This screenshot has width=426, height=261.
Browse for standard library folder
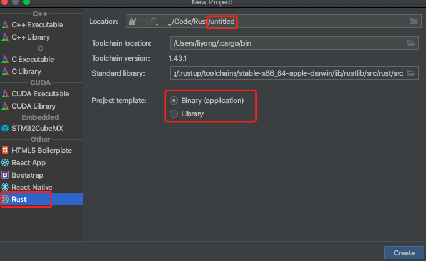coord(411,73)
